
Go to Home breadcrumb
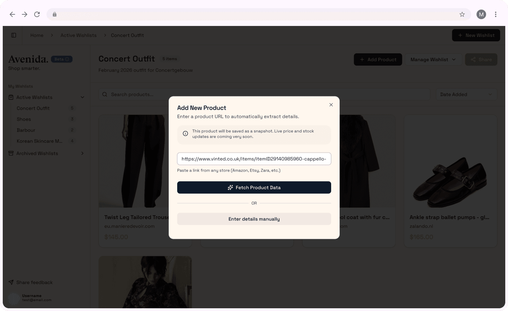pyautogui.click(x=37, y=35)
